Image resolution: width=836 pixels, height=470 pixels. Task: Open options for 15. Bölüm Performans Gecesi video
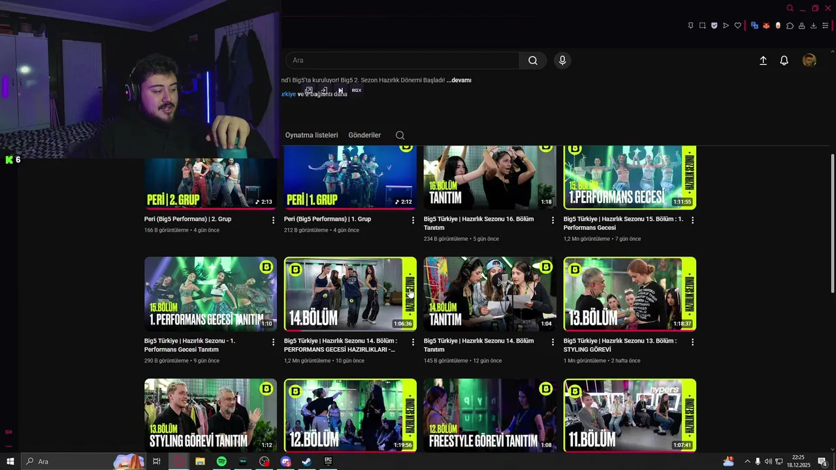(x=692, y=221)
